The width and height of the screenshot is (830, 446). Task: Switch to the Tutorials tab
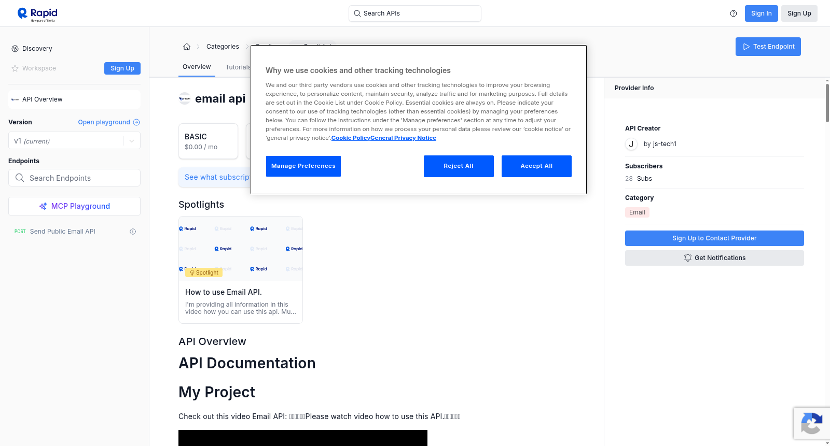(238, 67)
